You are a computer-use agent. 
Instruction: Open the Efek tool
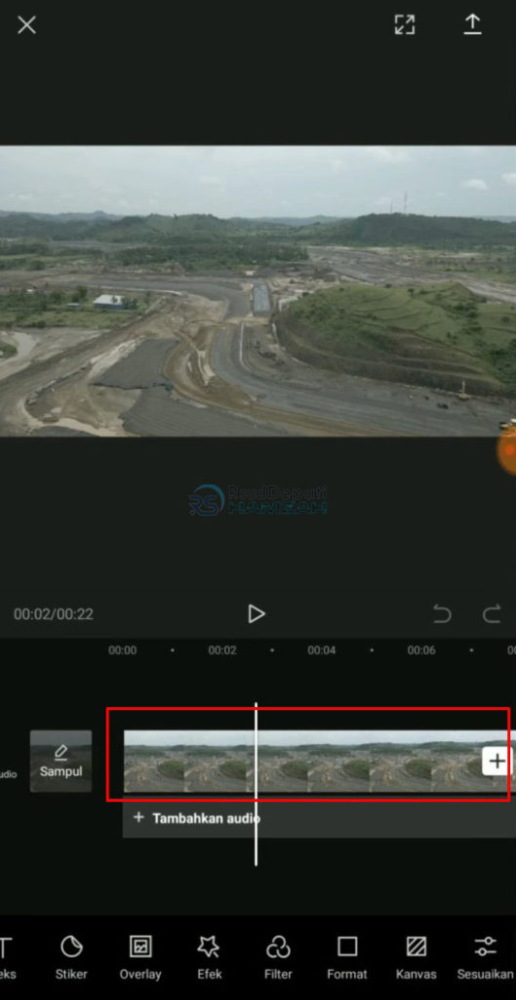coord(209,957)
